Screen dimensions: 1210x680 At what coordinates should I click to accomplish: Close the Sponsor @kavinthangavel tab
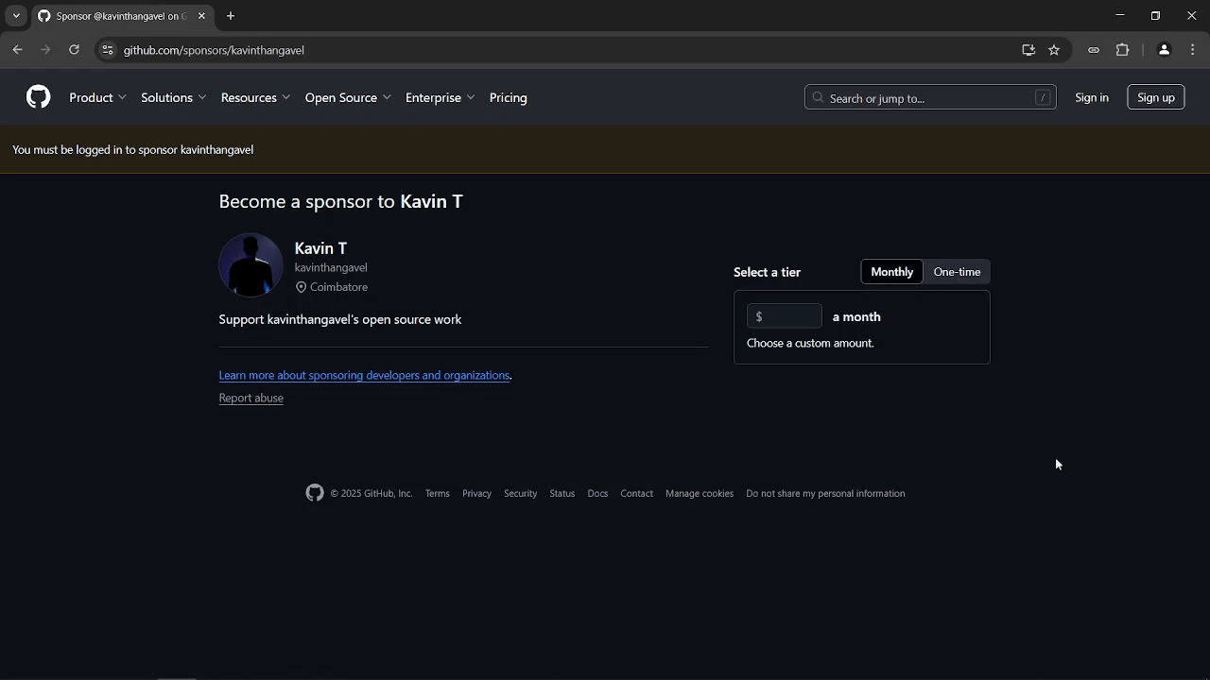pos(201,16)
